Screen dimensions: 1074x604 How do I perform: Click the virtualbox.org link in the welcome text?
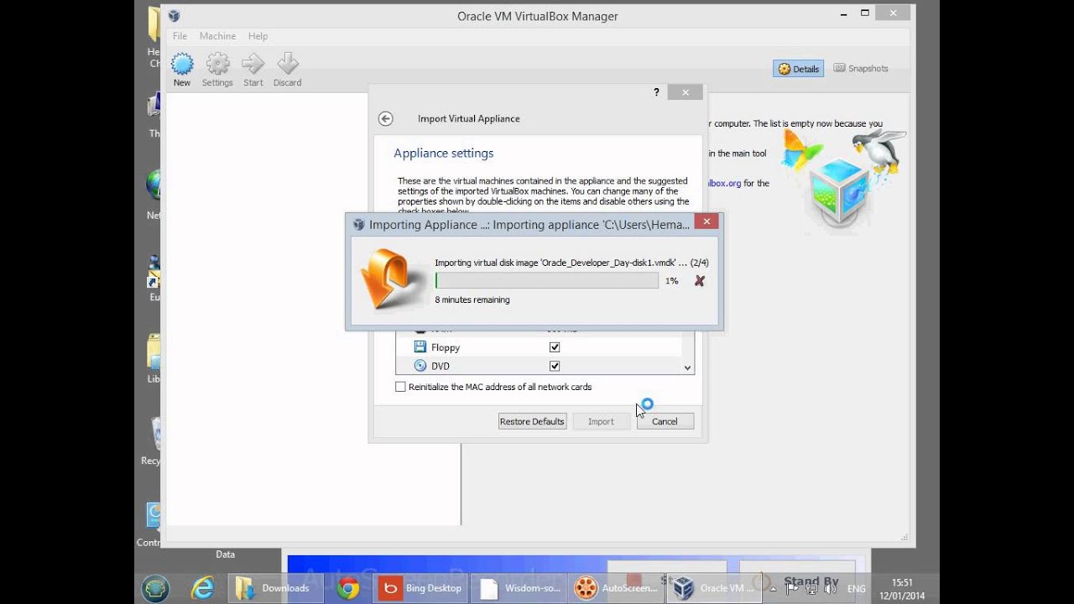pyautogui.click(x=725, y=183)
